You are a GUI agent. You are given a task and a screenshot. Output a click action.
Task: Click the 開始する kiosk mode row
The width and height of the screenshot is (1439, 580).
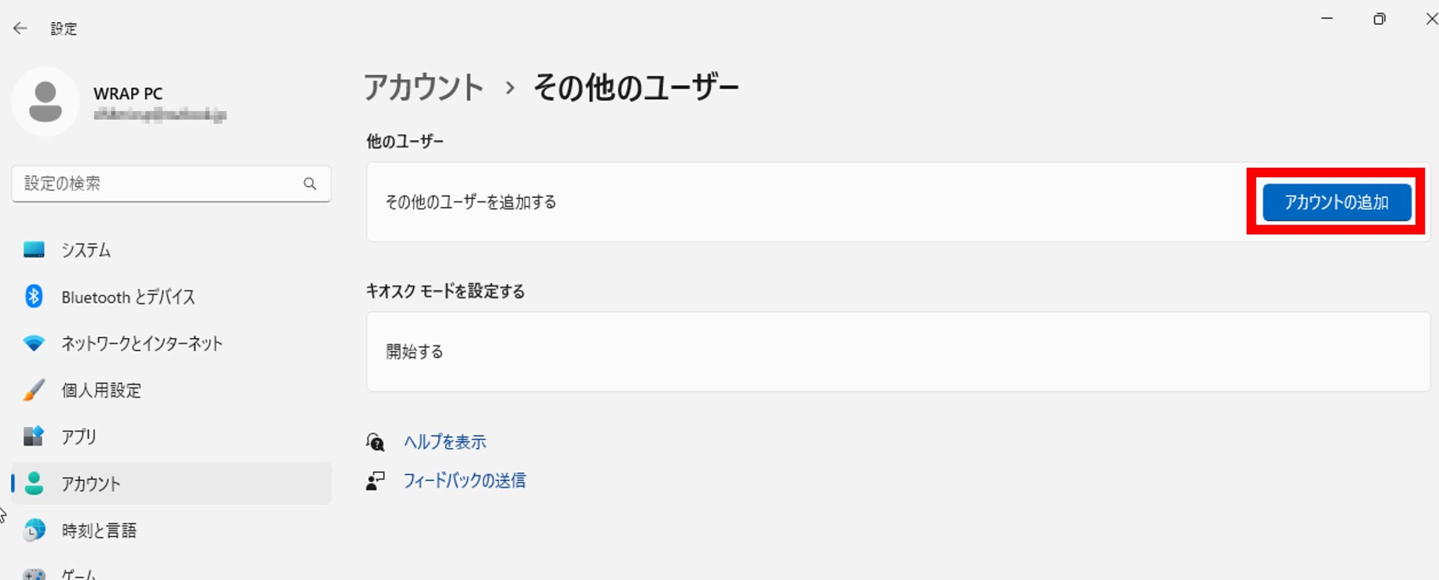898,351
